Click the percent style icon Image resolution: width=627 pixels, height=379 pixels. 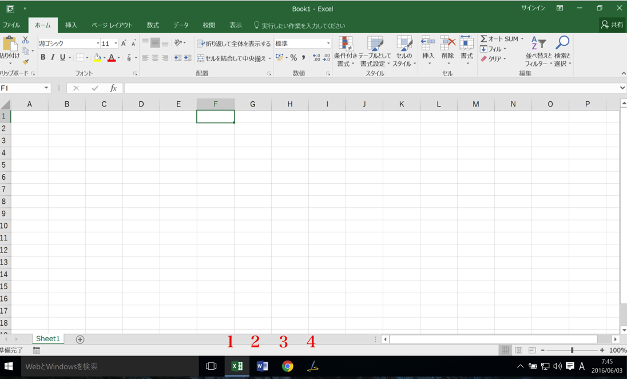(293, 58)
